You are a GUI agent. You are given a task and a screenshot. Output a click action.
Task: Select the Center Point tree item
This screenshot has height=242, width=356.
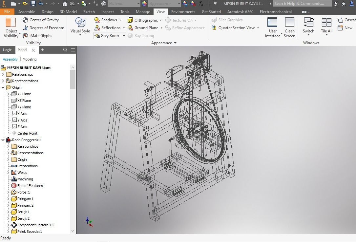point(25,133)
